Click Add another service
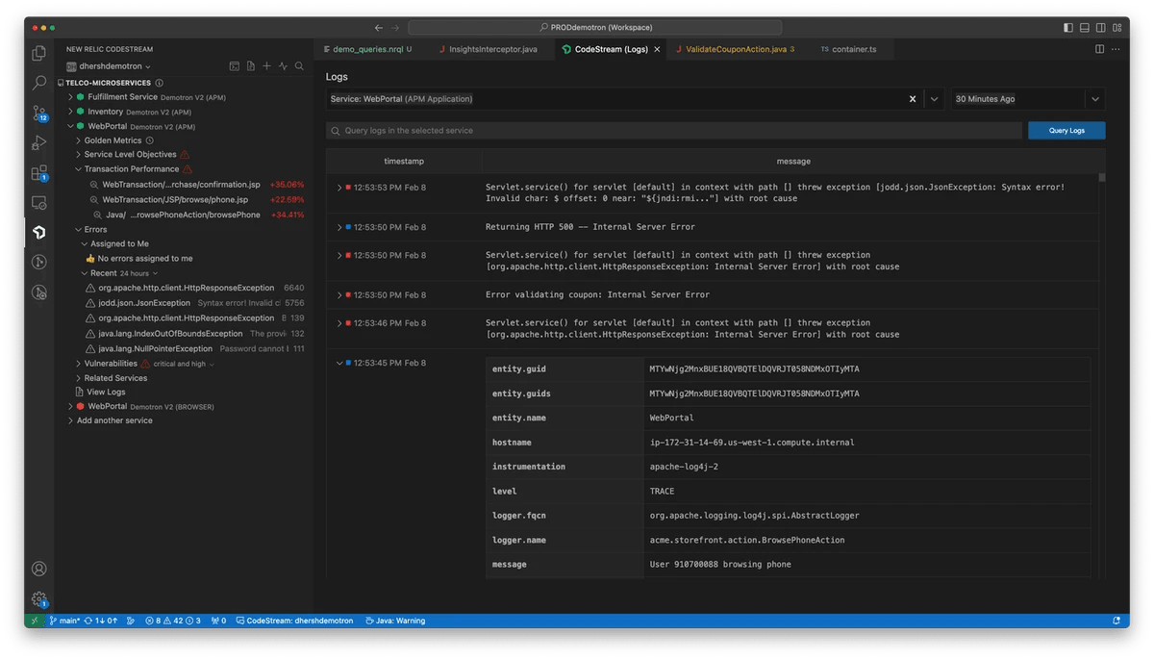This screenshot has width=1154, height=660. (x=114, y=420)
